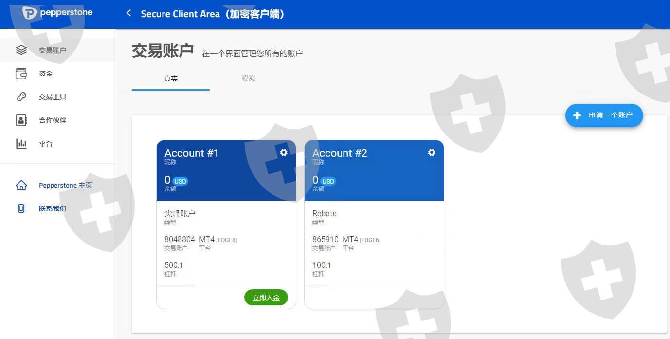This screenshot has height=339, width=670.
Task: Click the contact card icon for 合作伙伴
Action: 21,120
